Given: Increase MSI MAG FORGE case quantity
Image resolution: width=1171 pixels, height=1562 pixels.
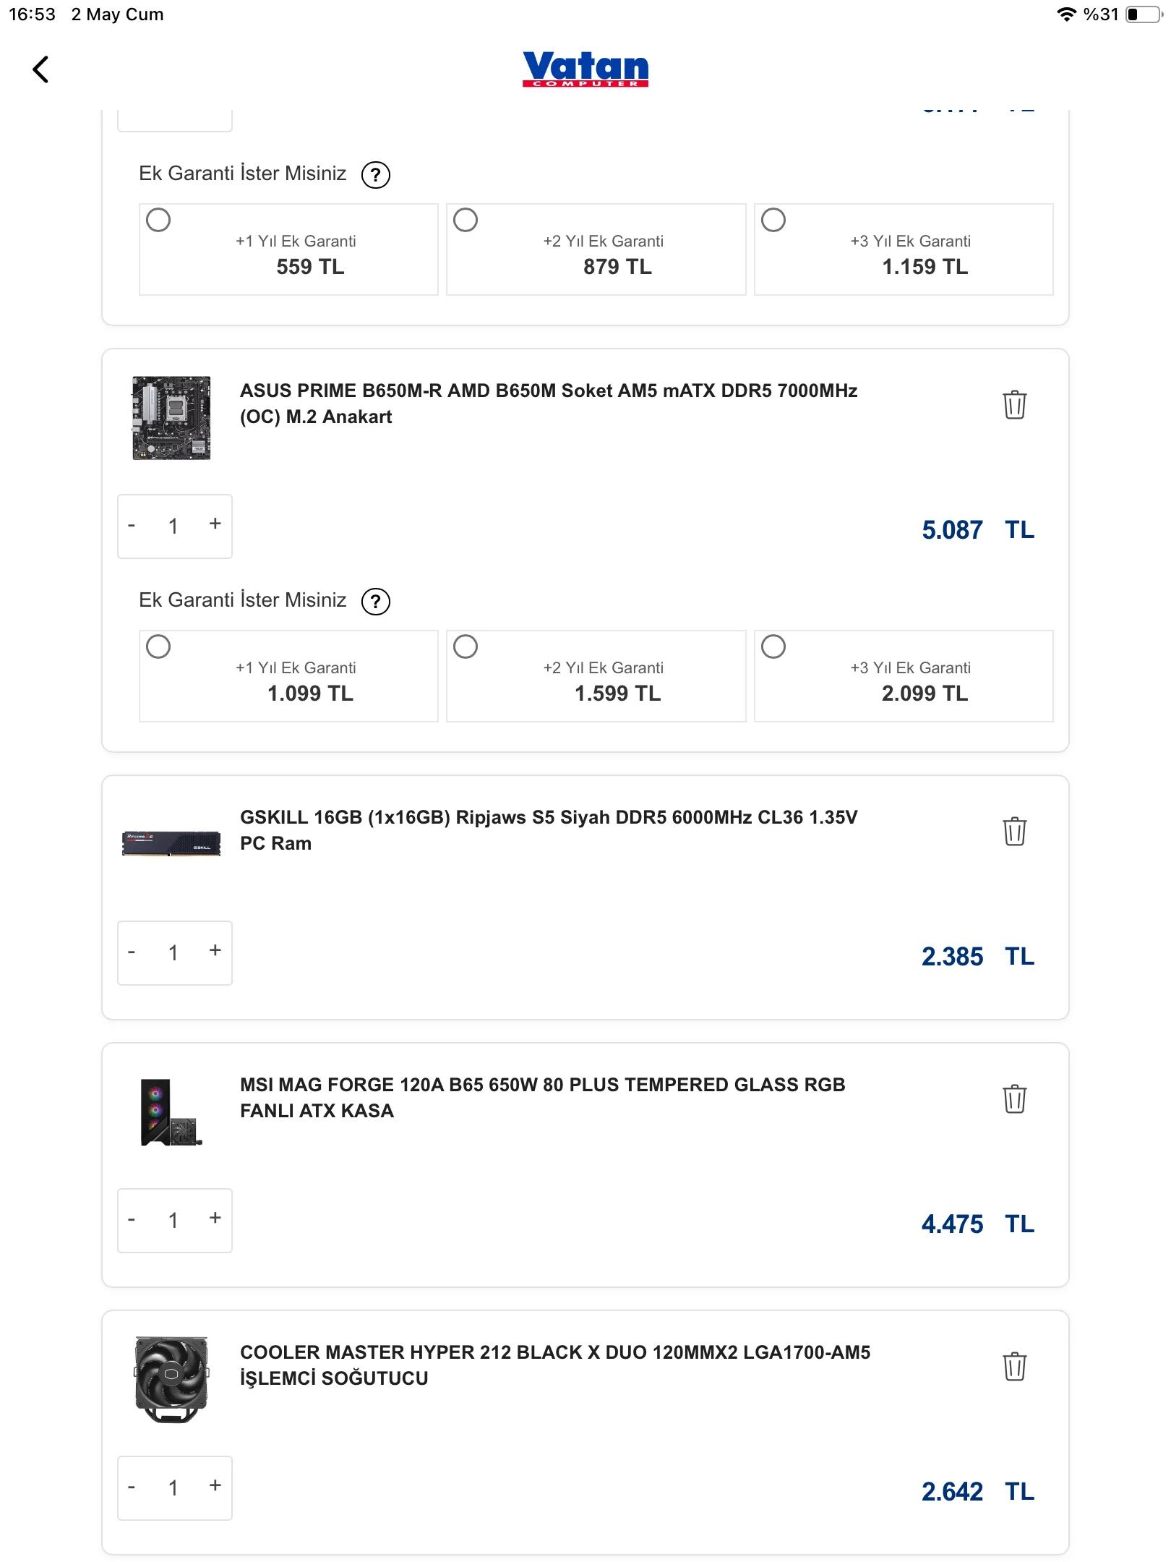Looking at the screenshot, I should (215, 1219).
